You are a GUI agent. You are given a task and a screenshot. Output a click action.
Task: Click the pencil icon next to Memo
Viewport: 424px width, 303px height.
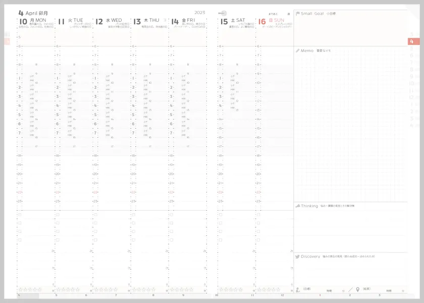(x=297, y=50)
